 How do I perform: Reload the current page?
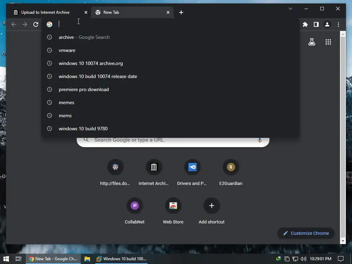36,24
